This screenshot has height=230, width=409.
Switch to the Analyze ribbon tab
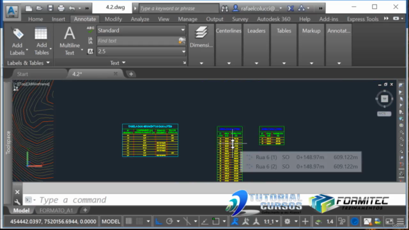(140, 19)
